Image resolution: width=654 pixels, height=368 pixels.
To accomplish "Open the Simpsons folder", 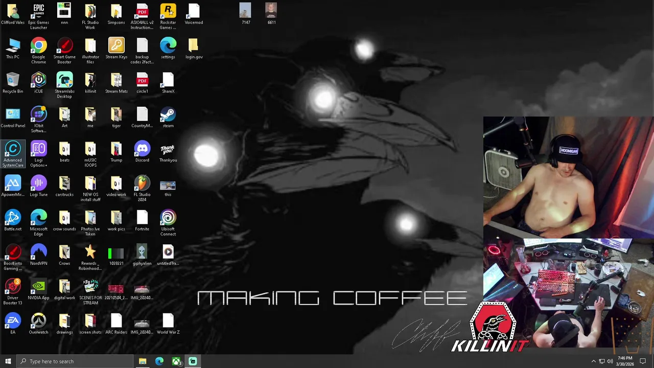I will (x=116, y=13).
